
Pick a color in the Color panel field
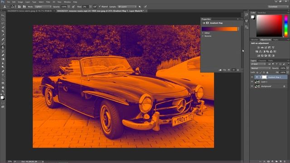coord(269,26)
